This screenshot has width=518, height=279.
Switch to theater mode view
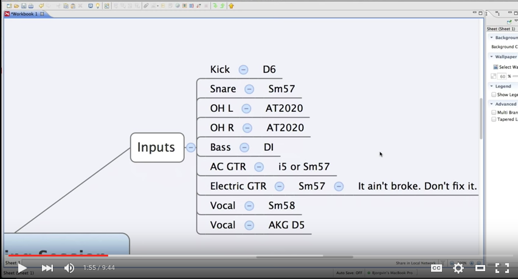[x=480, y=268]
